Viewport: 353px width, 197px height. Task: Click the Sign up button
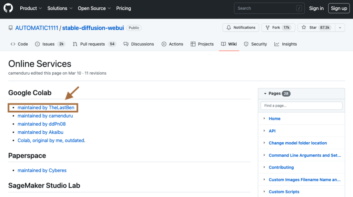click(339, 8)
